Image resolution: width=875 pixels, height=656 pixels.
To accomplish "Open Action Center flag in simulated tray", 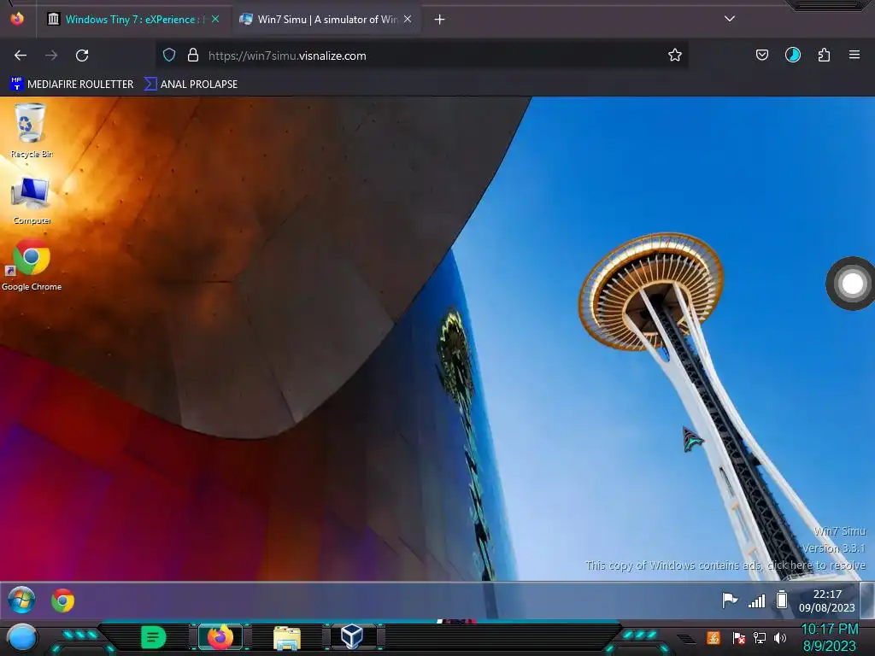I will (x=730, y=600).
